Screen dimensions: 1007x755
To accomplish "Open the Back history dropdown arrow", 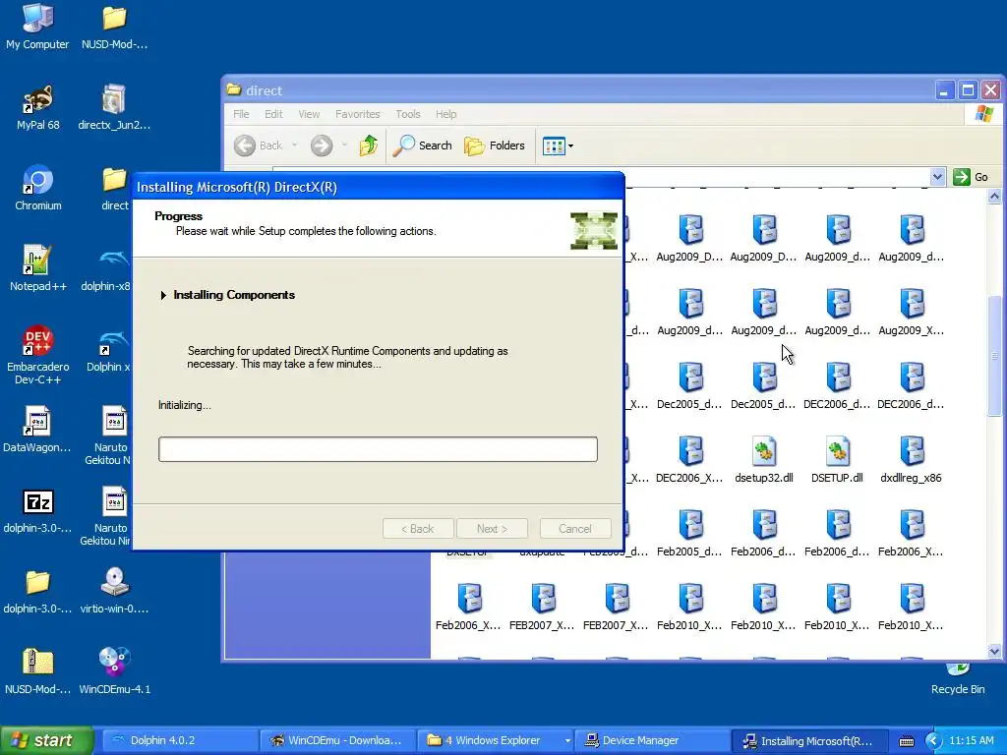I will tap(295, 145).
